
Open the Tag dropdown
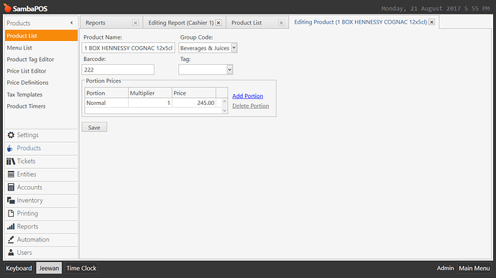[230, 70]
